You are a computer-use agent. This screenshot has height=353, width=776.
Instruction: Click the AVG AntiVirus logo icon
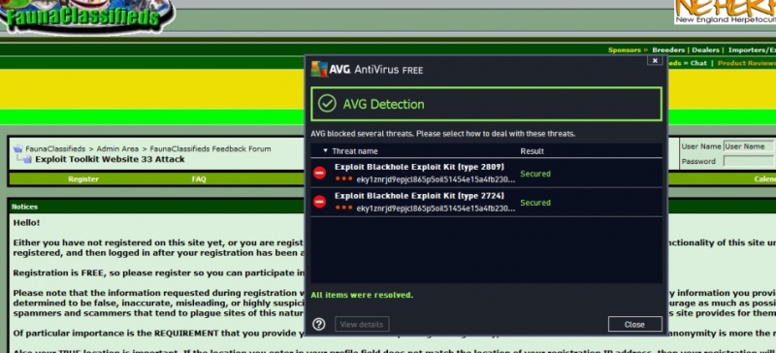coord(319,69)
